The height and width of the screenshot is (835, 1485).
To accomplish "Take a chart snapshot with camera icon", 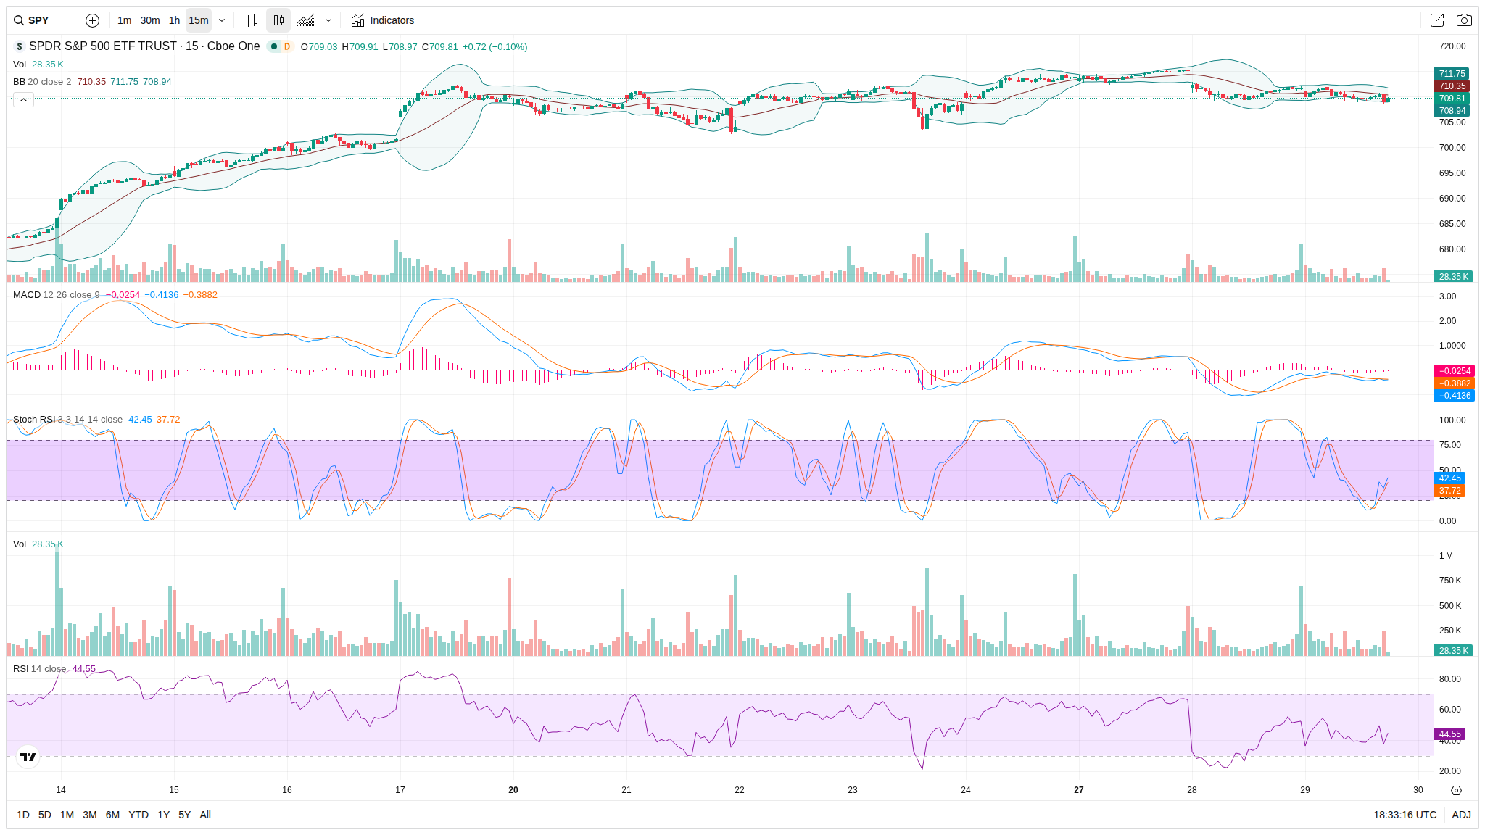I will pyautogui.click(x=1464, y=20).
